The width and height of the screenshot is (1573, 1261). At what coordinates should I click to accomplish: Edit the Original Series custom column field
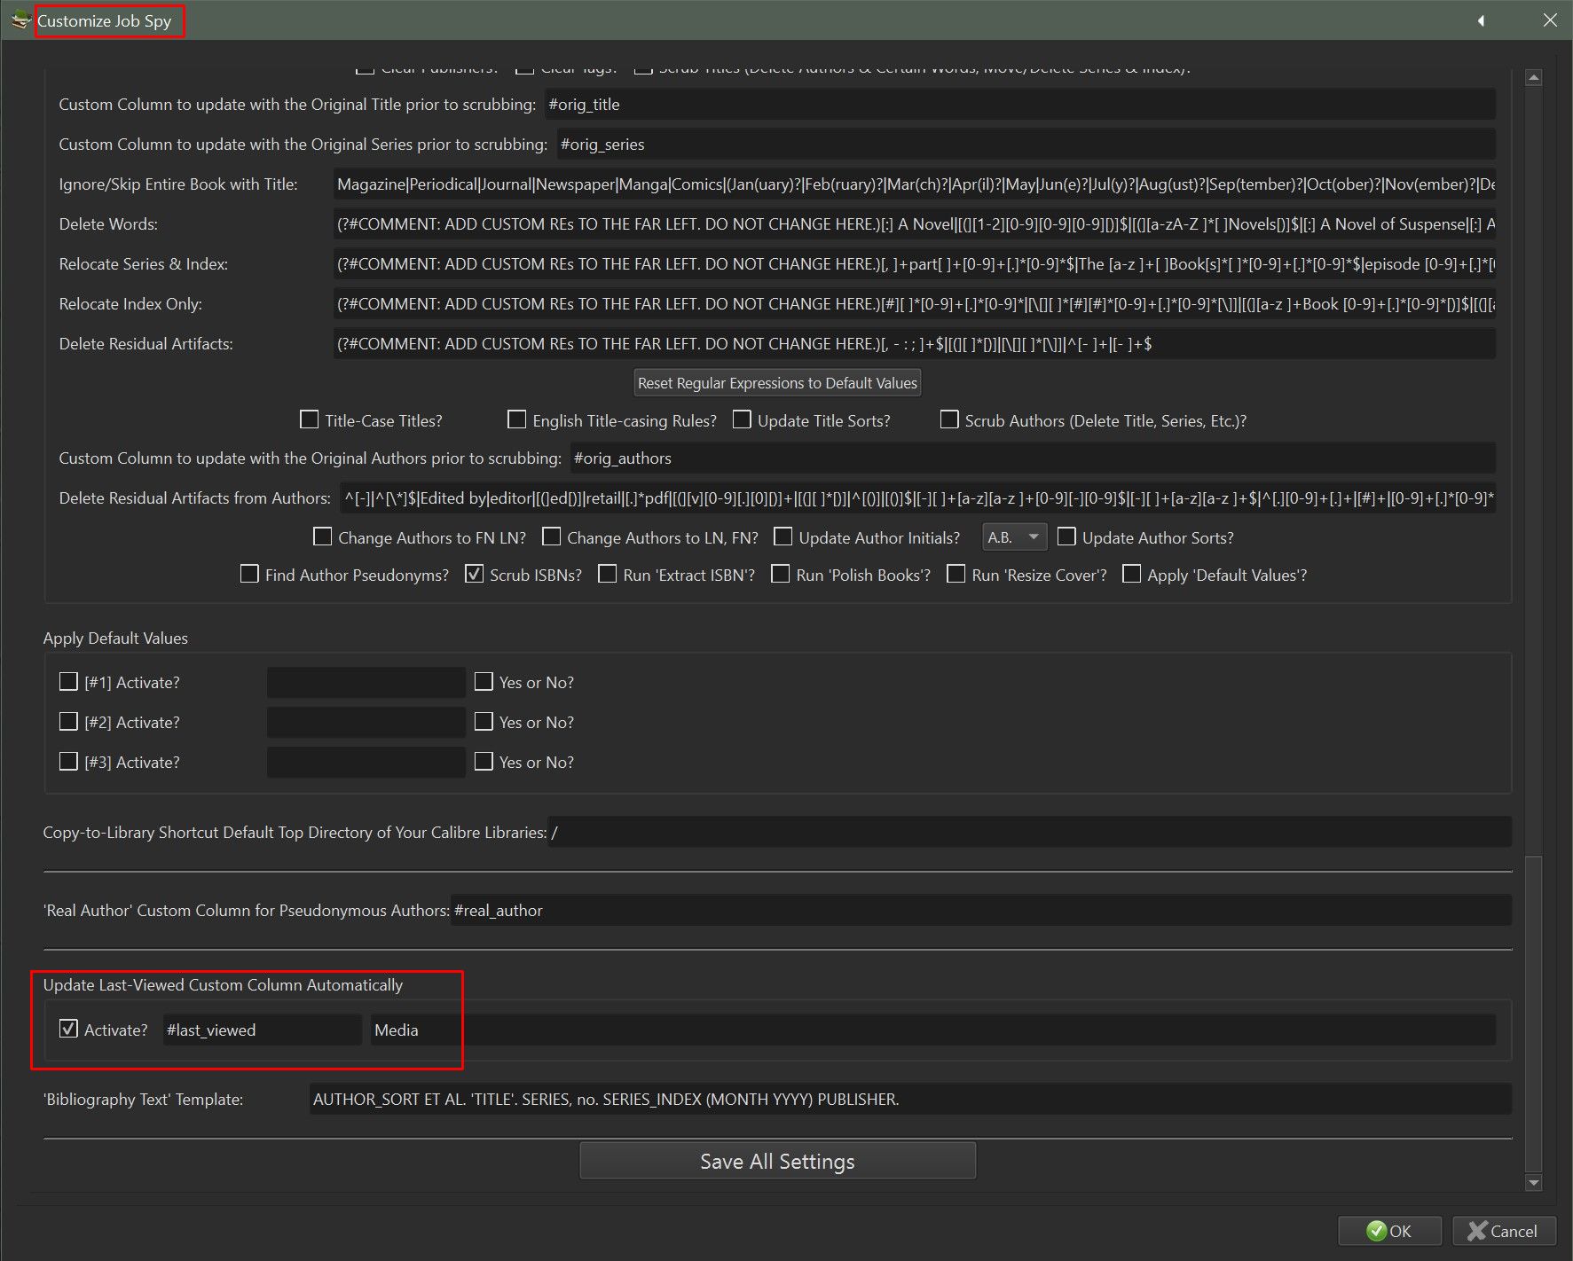tap(1026, 145)
